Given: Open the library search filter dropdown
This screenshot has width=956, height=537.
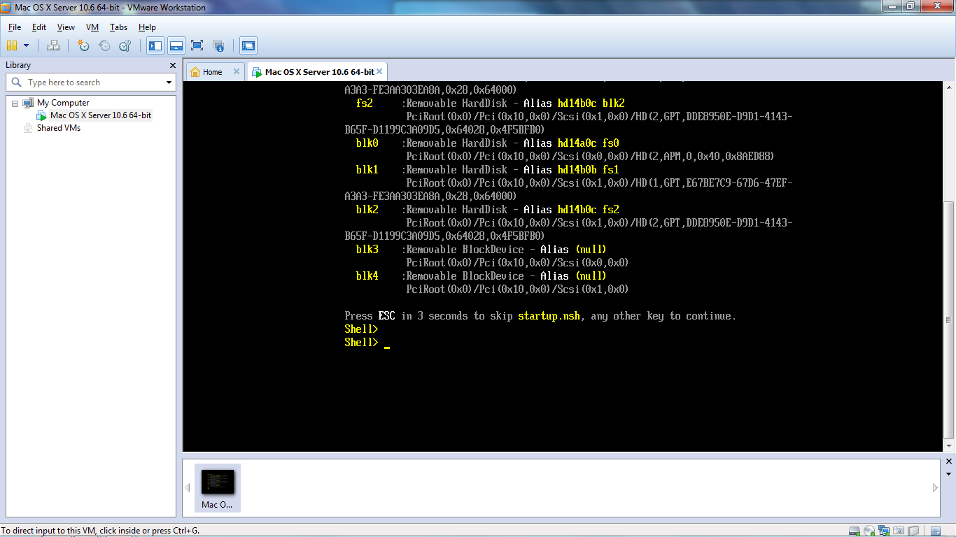Looking at the screenshot, I should (x=169, y=83).
